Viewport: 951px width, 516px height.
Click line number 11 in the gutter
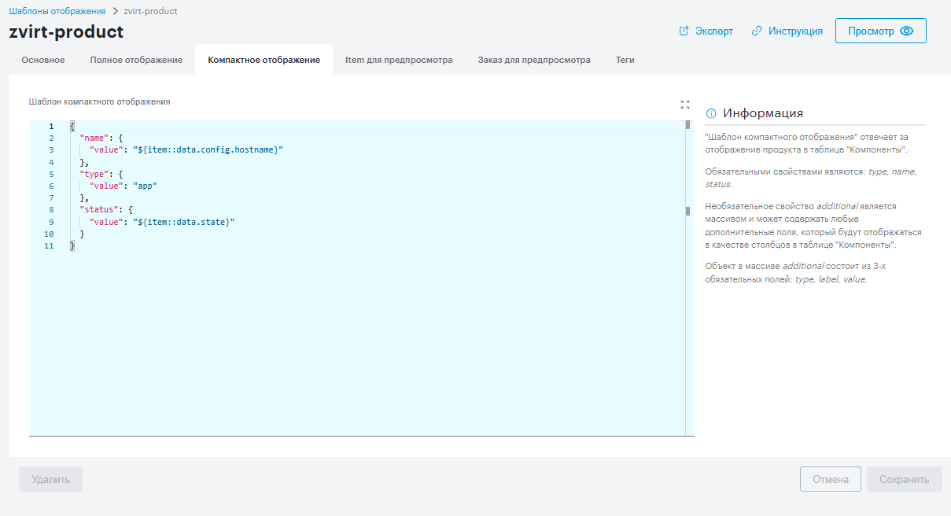(x=49, y=246)
